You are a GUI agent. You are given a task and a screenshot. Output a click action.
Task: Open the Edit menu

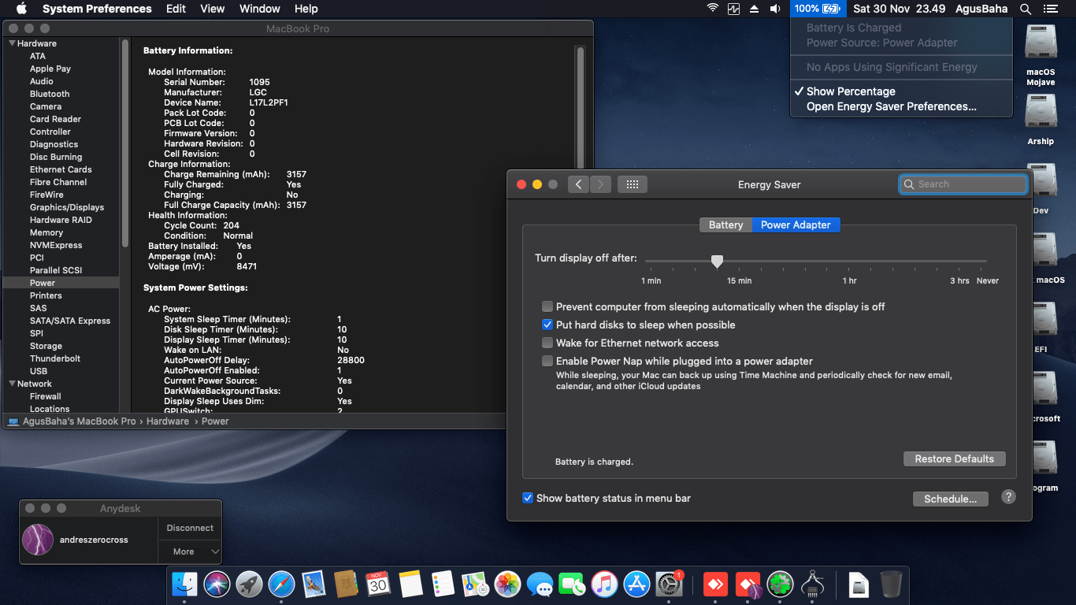(x=176, y=9)
